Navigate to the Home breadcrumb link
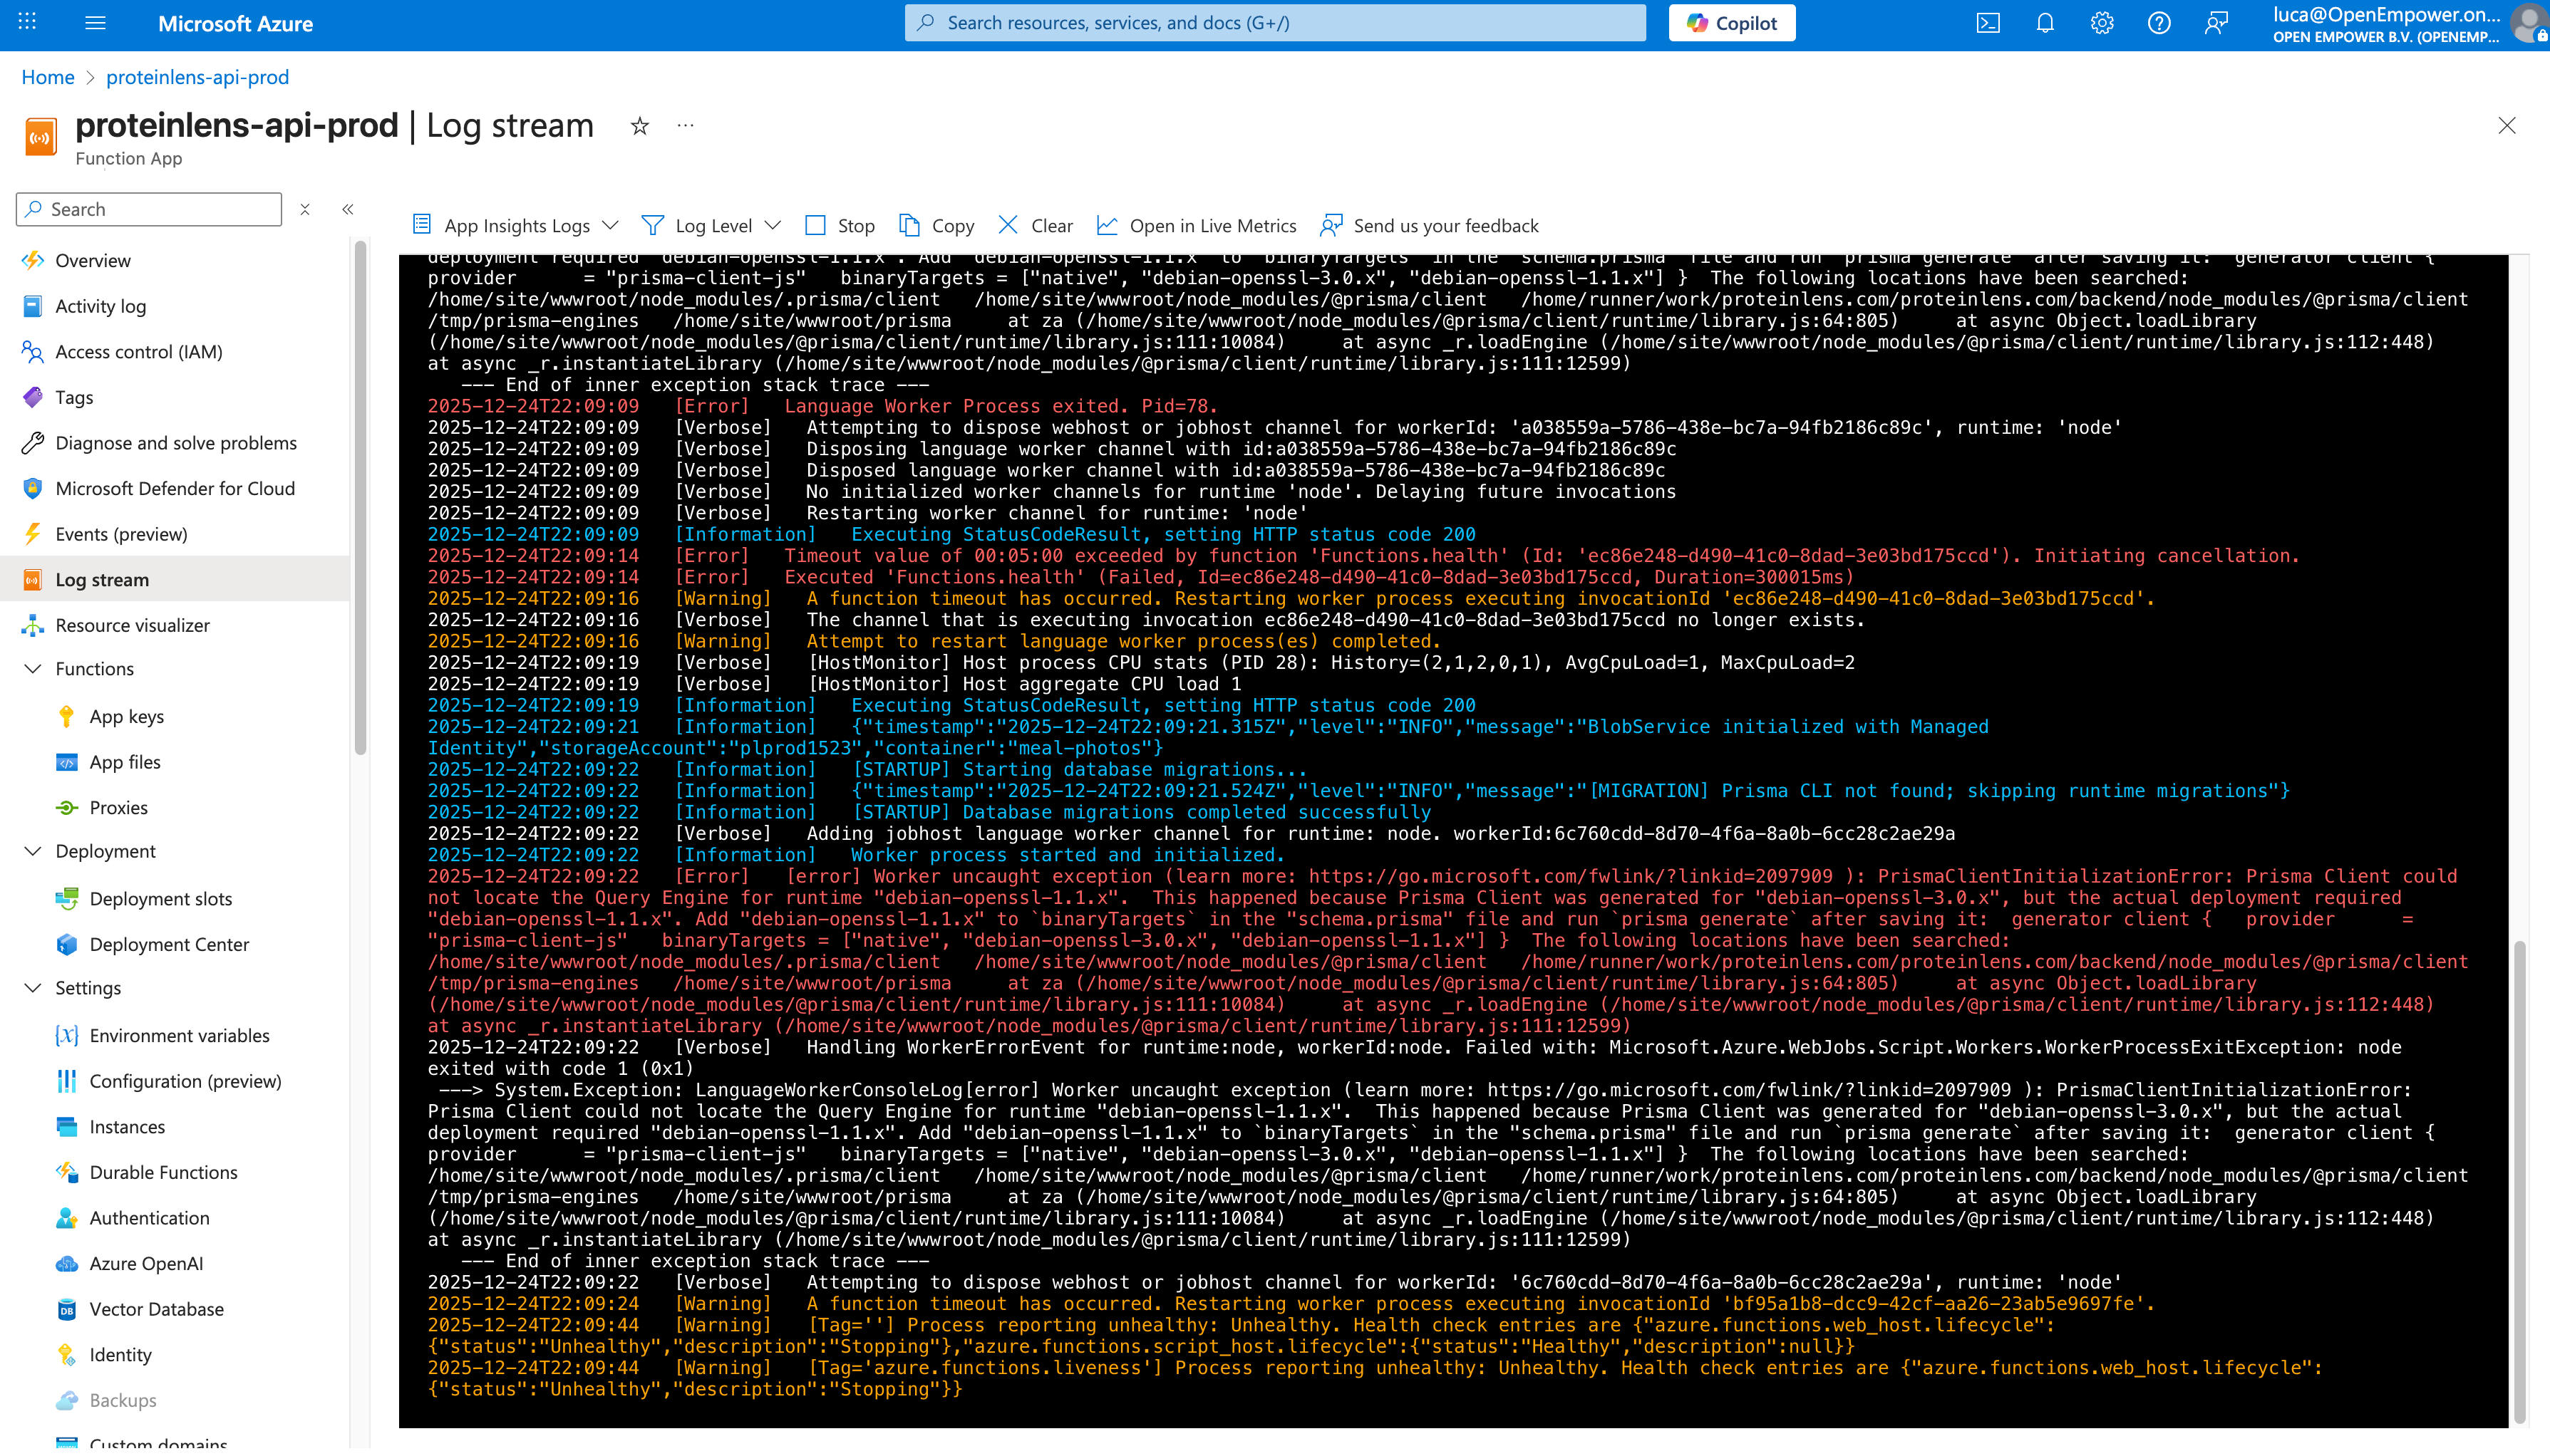Image resolution: width=2550 pixels, height=1456 pixels. 47,77
